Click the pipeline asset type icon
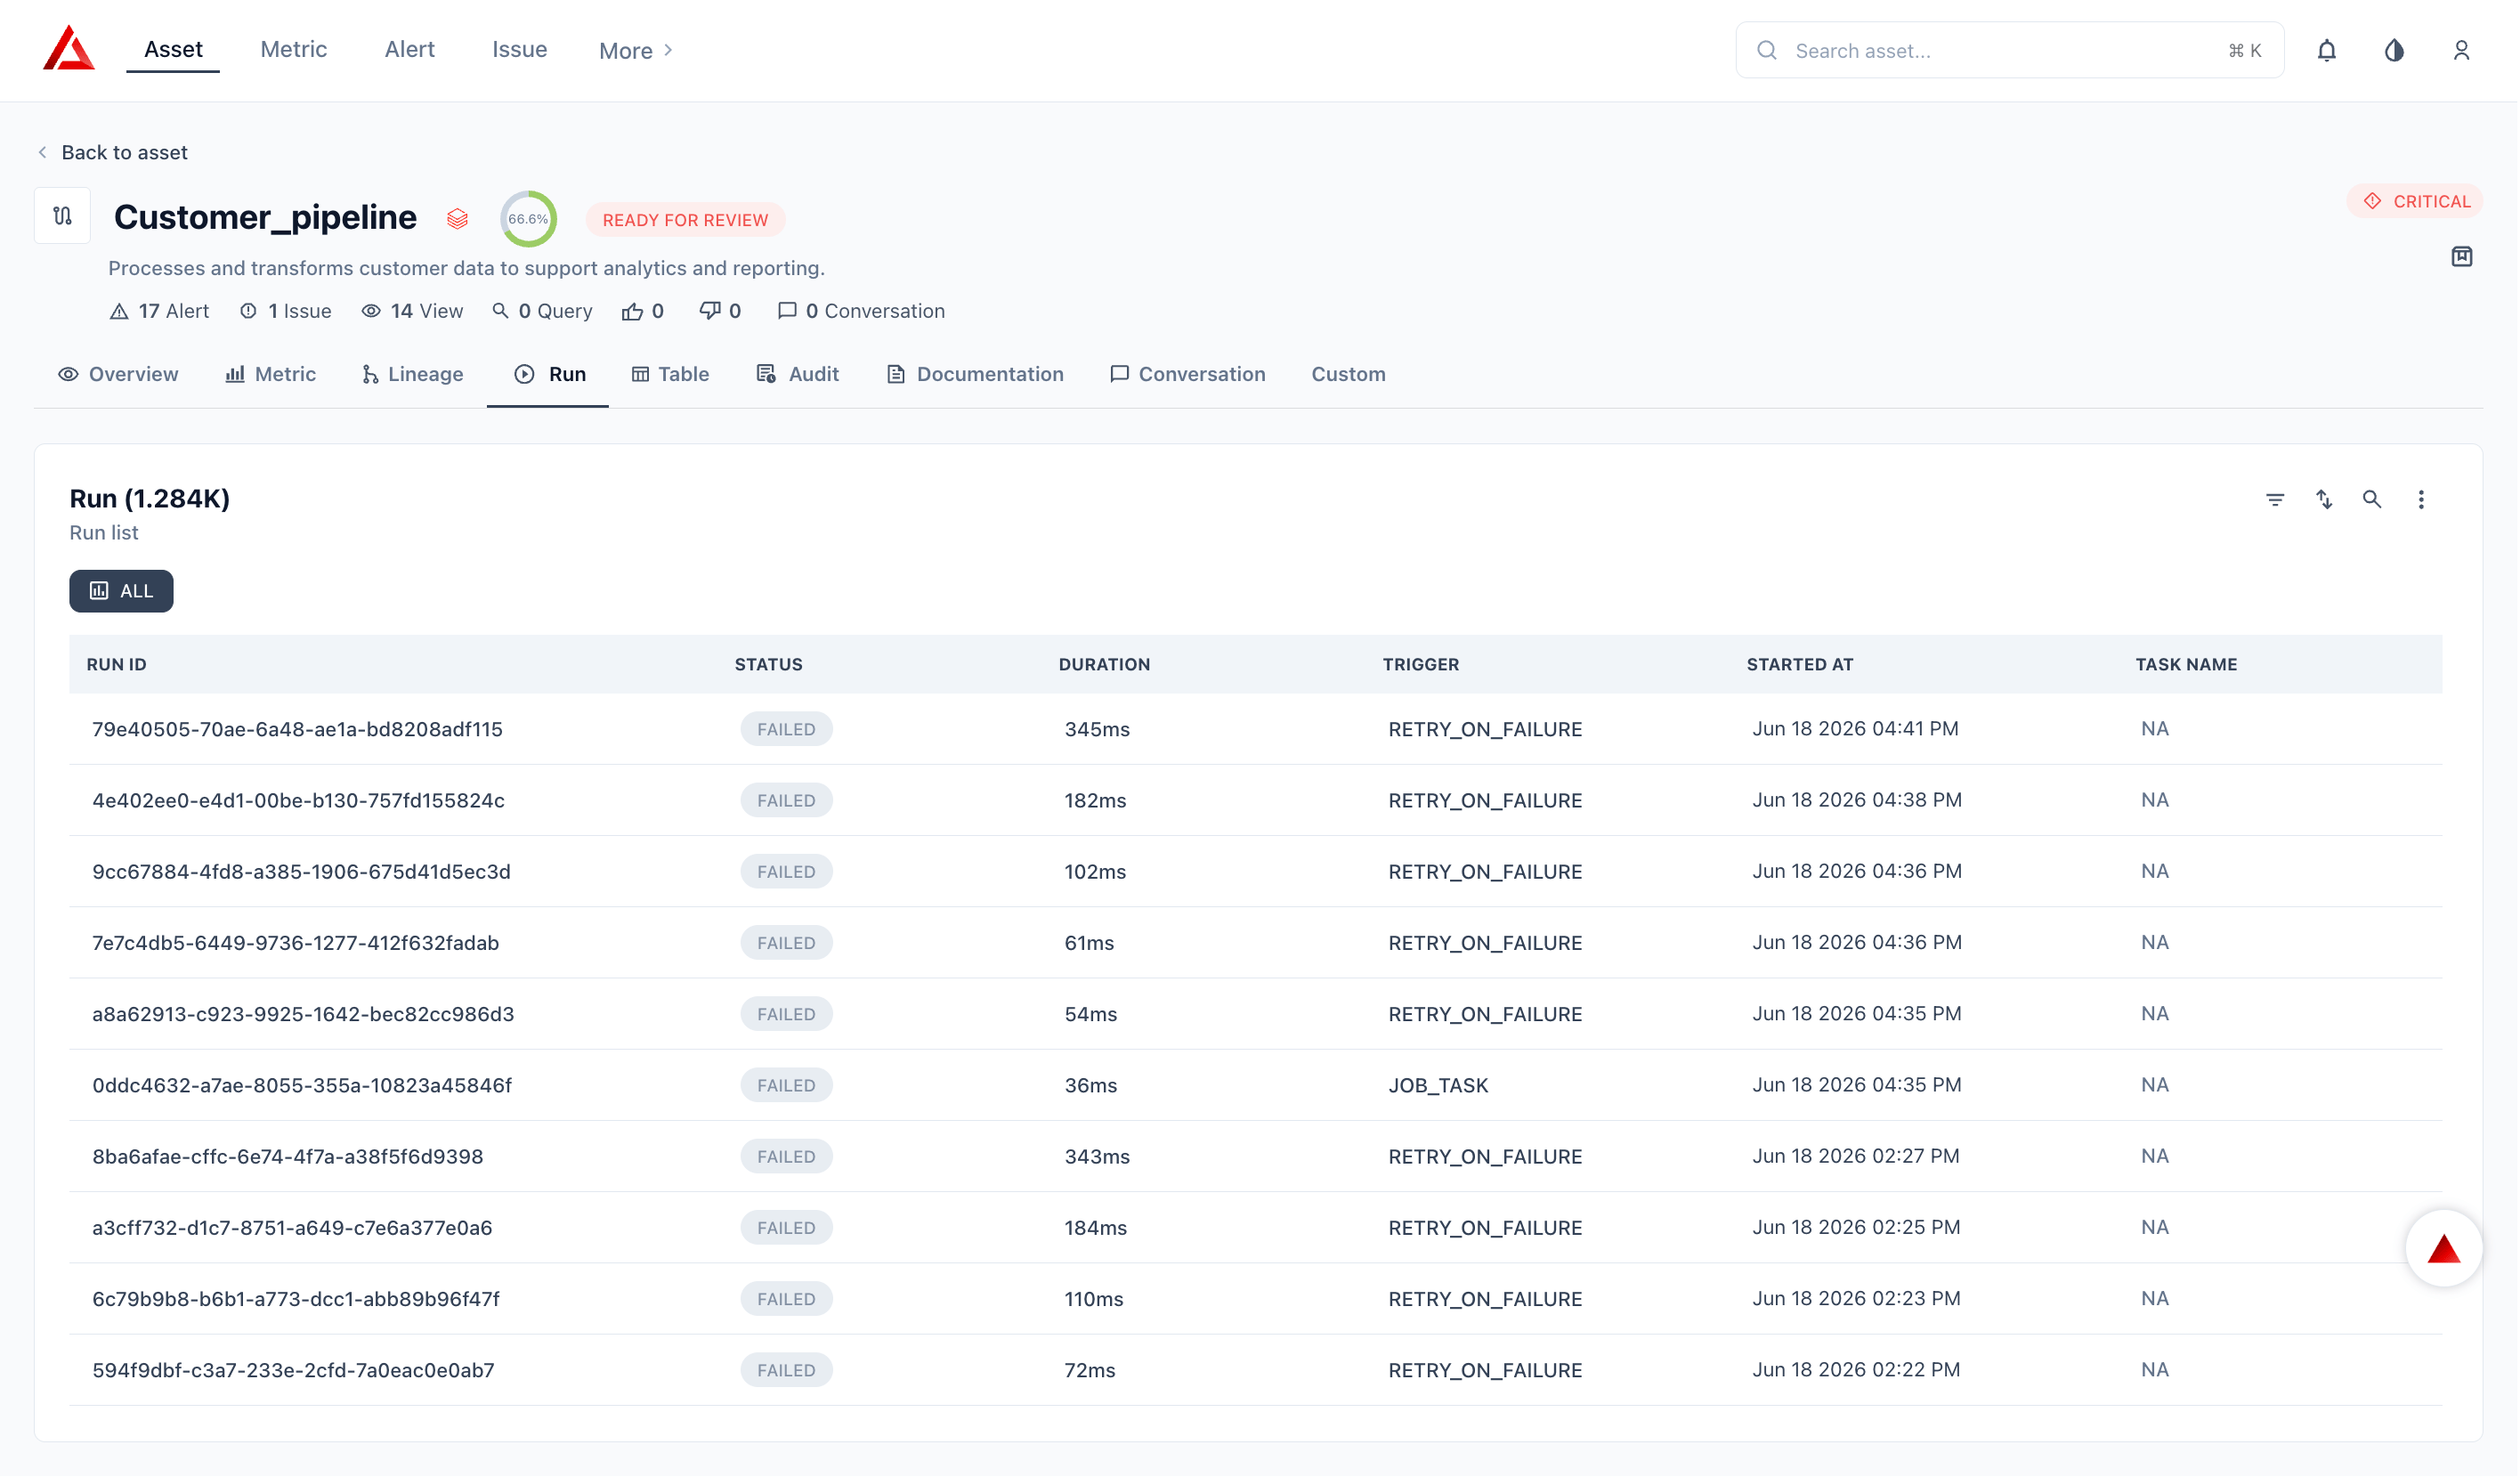 pos(62,216)
